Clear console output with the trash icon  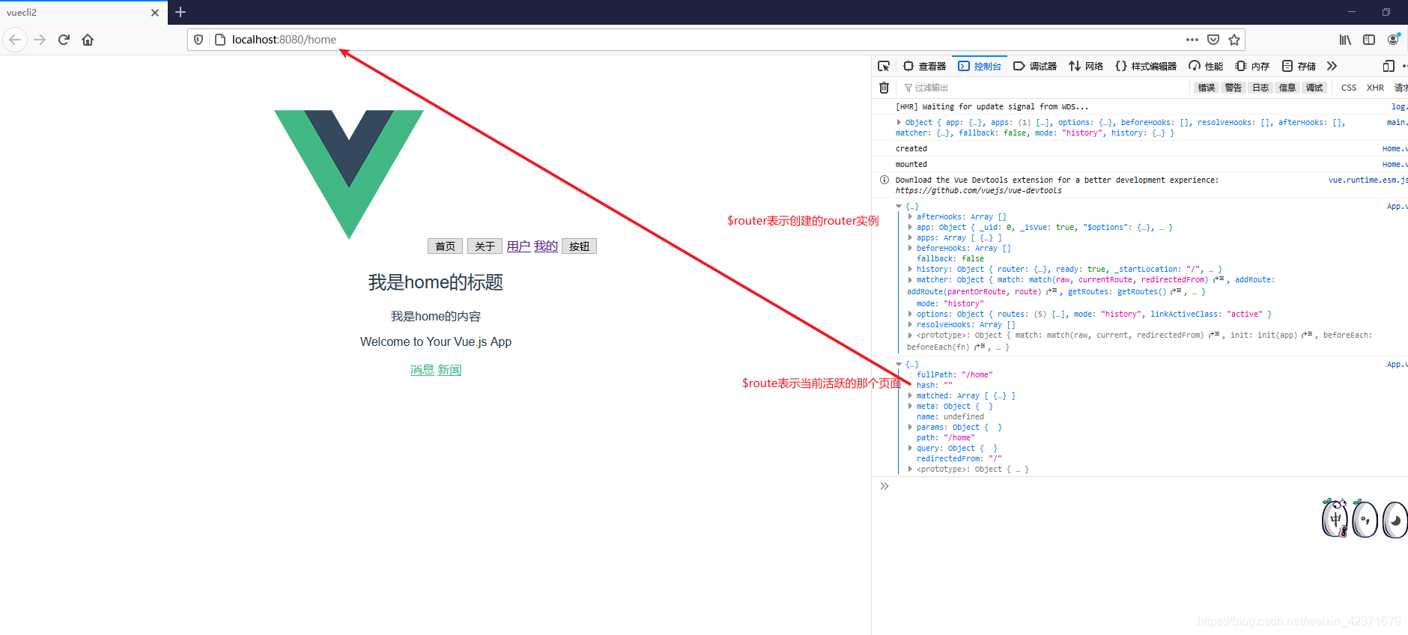coord(884,88)
